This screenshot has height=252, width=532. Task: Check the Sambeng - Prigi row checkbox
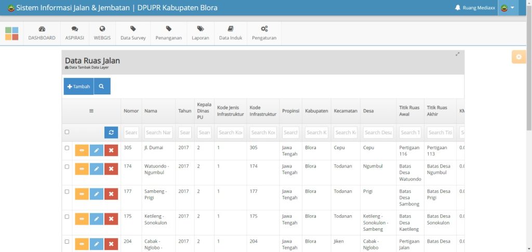click(67, 192)
